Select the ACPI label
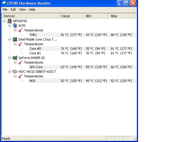Viewport: 184px width, 142px height. (x=22, y=26)
